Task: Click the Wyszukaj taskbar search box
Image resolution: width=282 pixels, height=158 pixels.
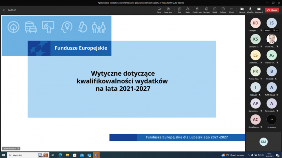Action: click(28, 155)
